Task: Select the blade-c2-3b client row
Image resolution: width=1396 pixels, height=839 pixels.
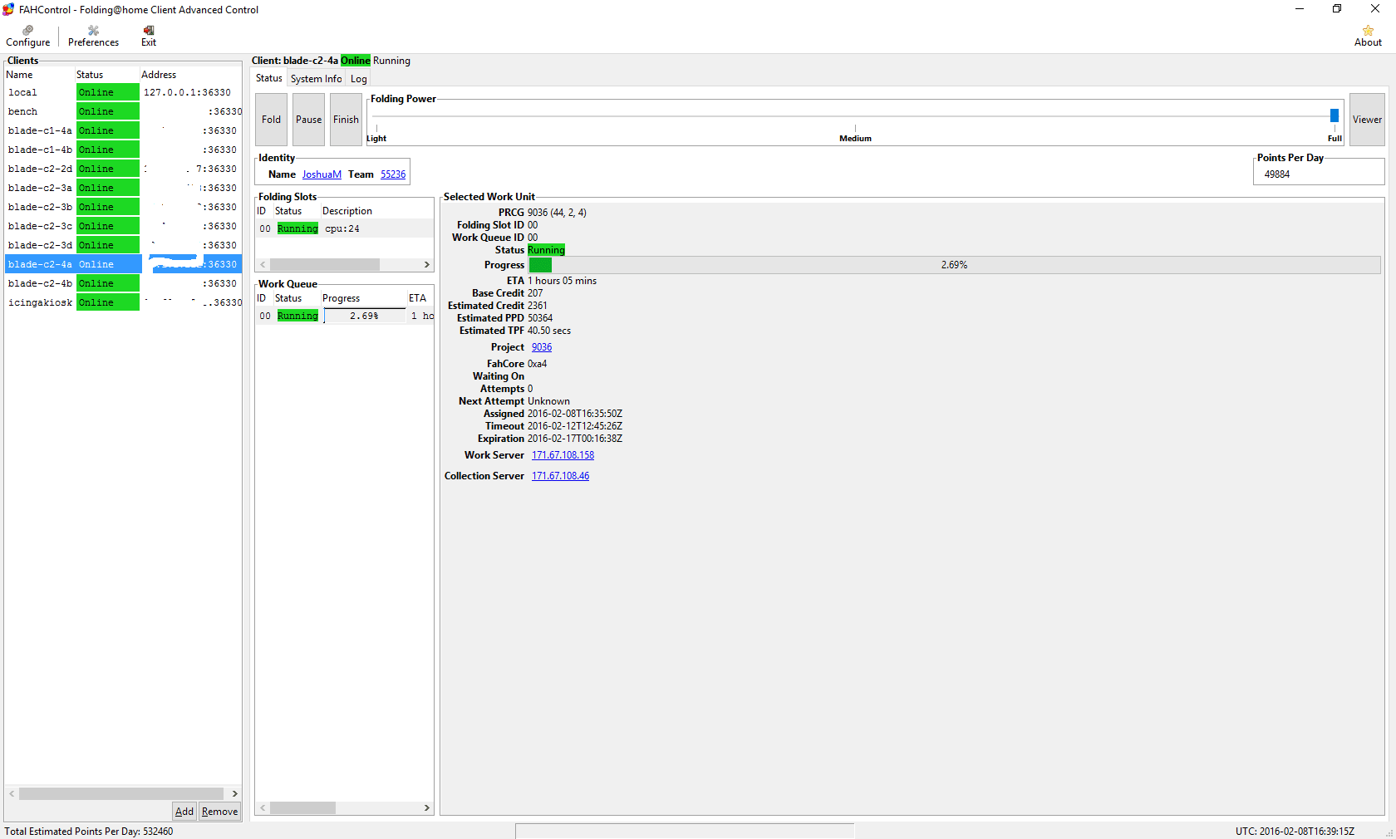Action: tap(123, 207)
